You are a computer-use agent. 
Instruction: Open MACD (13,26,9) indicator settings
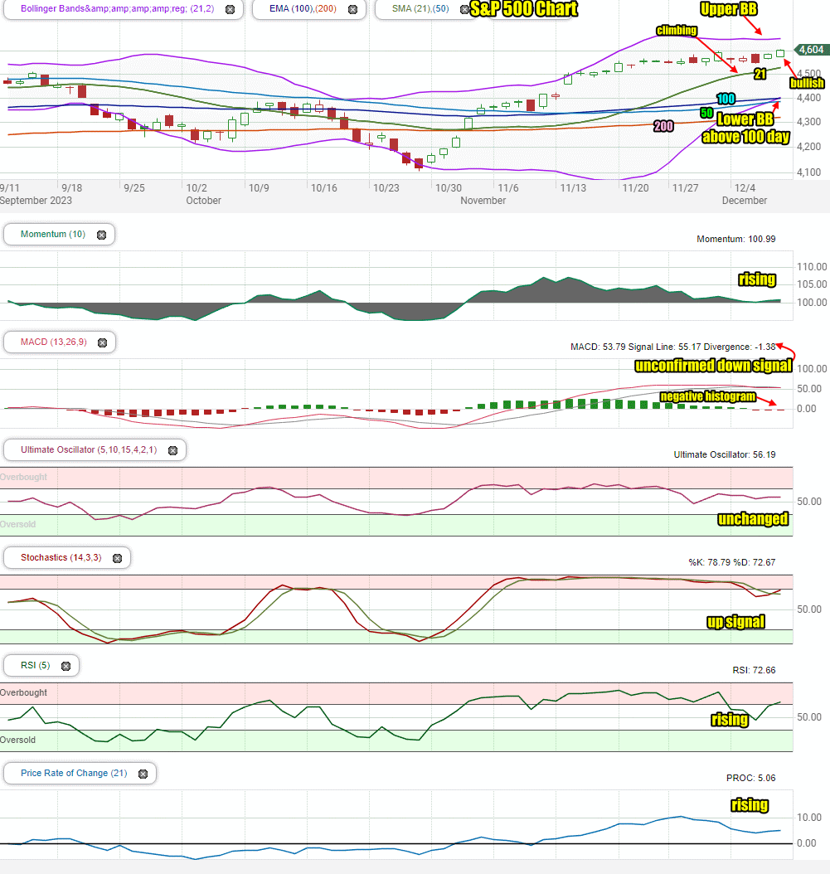click(x=54, y=342)
